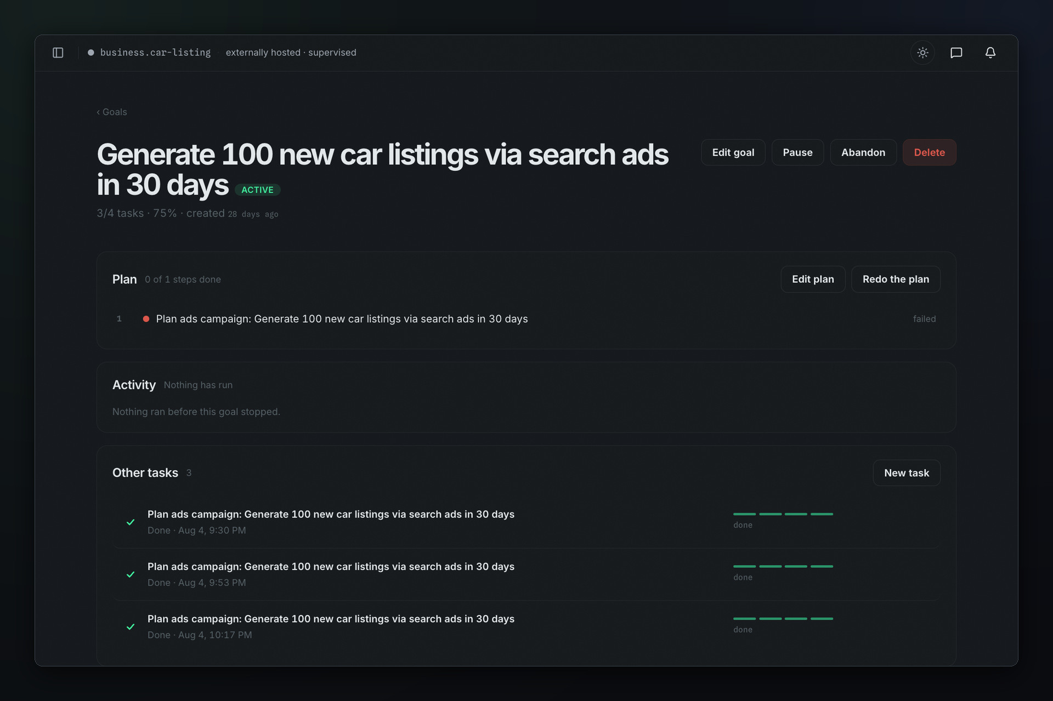Click the goal title heading
The image size is (1053, 701).
click(x=382, y=169)
